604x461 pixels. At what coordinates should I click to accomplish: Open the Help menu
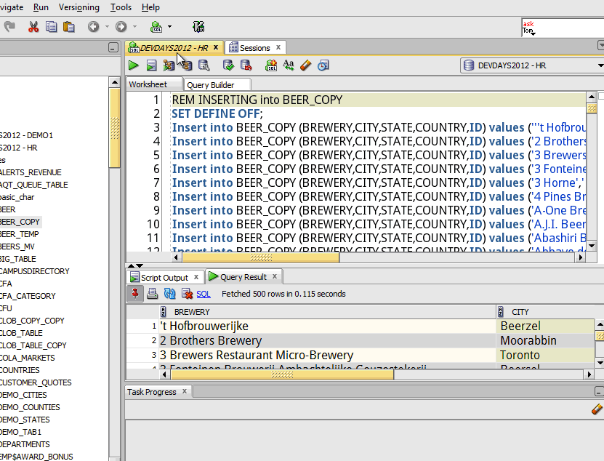tap(150, 7)
